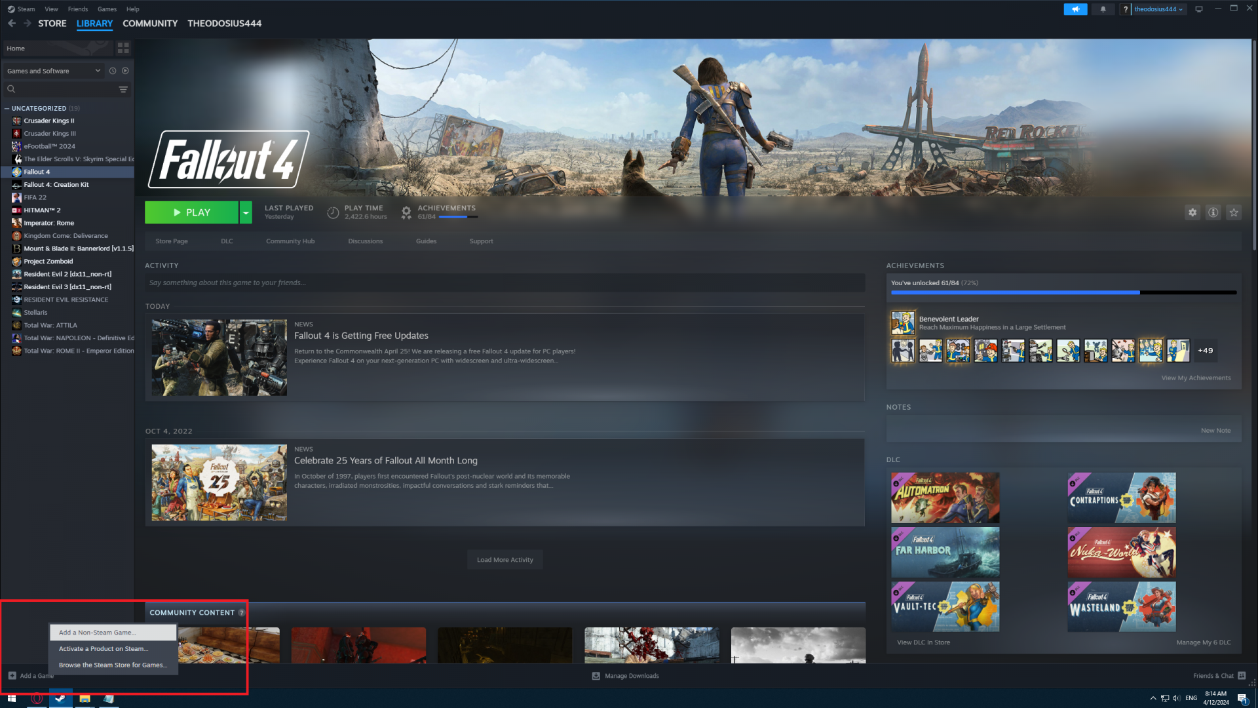Viewport: 1258px width, 708px height.
Task: Switch to collections grid view icon
Action: tap(123, 49)
